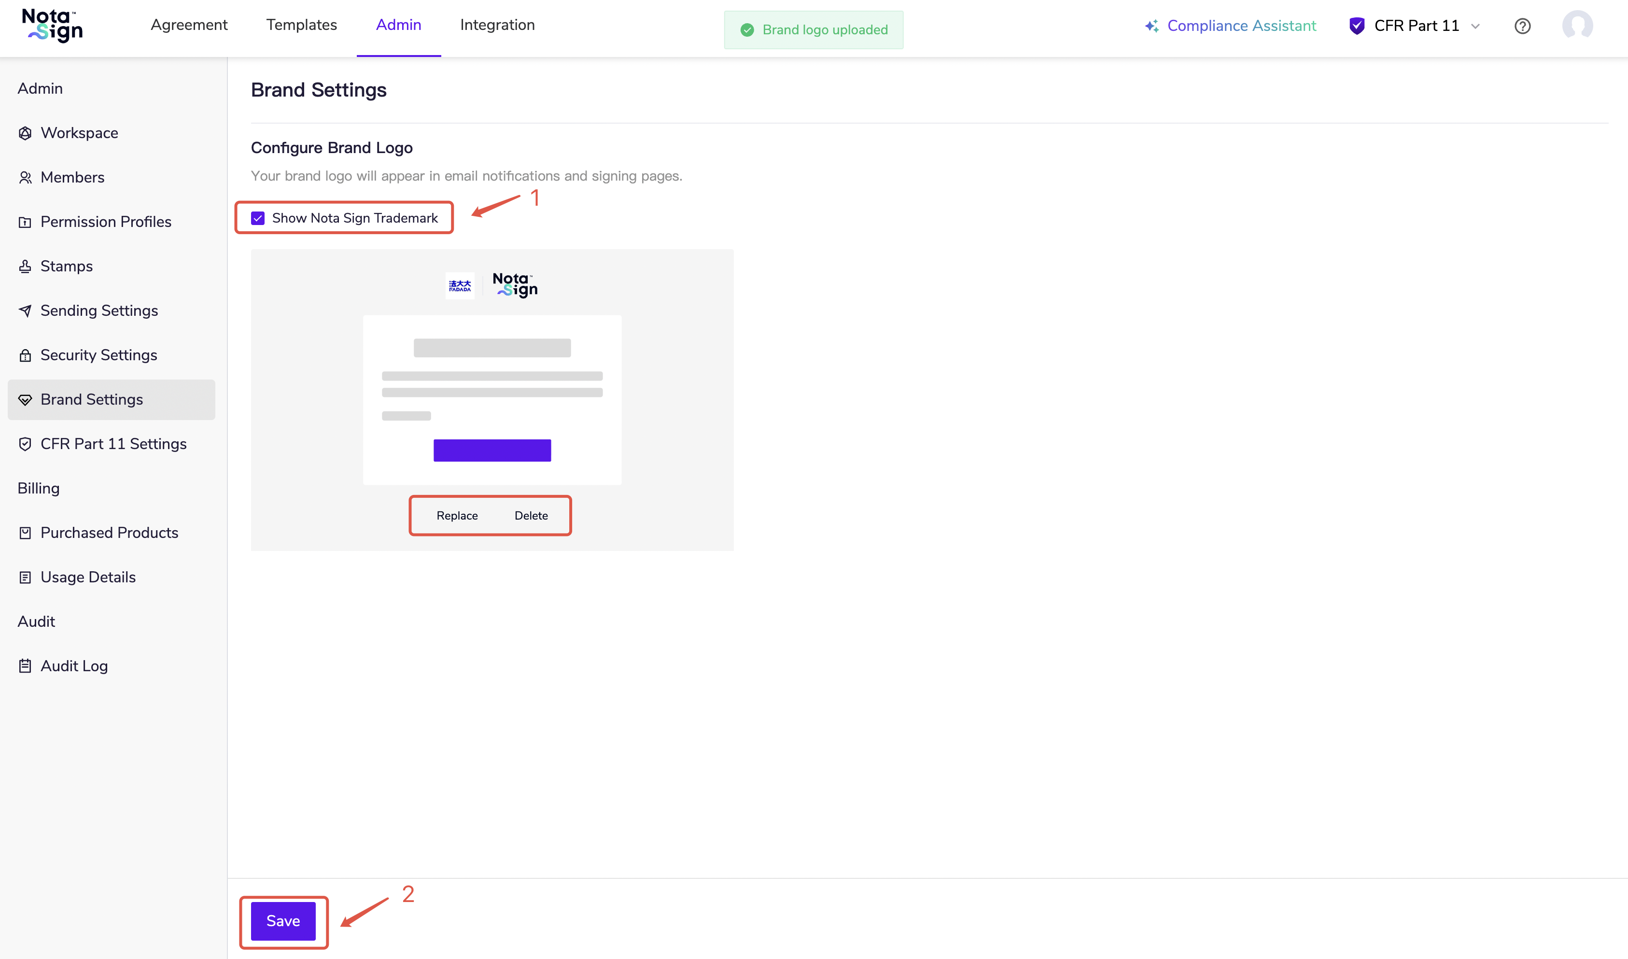1628x959 pixels.
Task: Click the Stamps icon in sidebar
Action: 25,266
